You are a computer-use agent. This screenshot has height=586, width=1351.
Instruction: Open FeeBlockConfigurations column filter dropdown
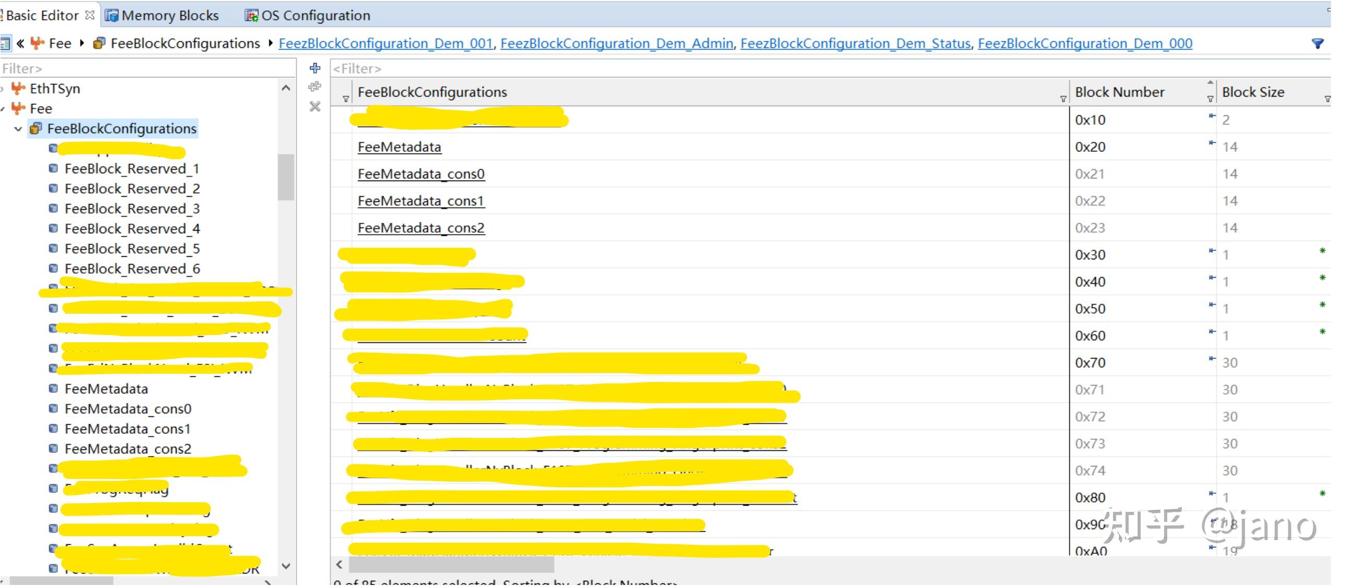(x=1062, y=99)
